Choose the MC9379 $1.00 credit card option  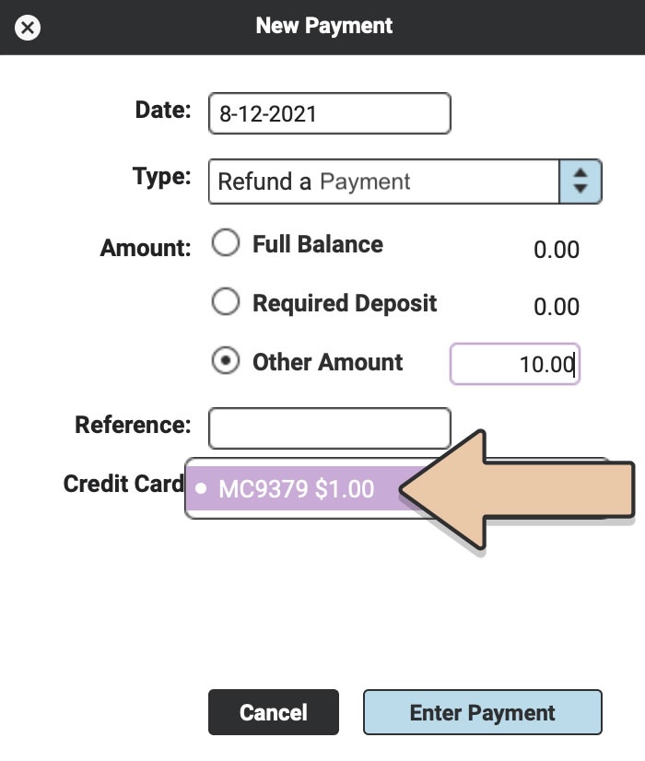(297, 489)
